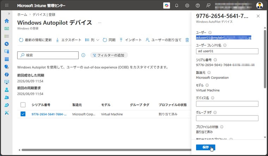The width and height of the screenshot is (268, 156).
Task: Click the ホーム breadcrumb link
Action: click(22, 15)
